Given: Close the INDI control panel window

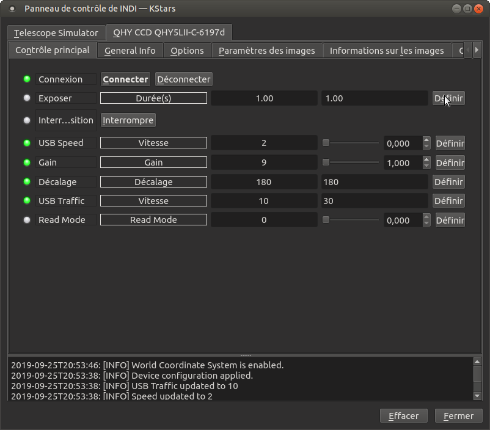Looking at the screenshot, I should click(478, 9).
